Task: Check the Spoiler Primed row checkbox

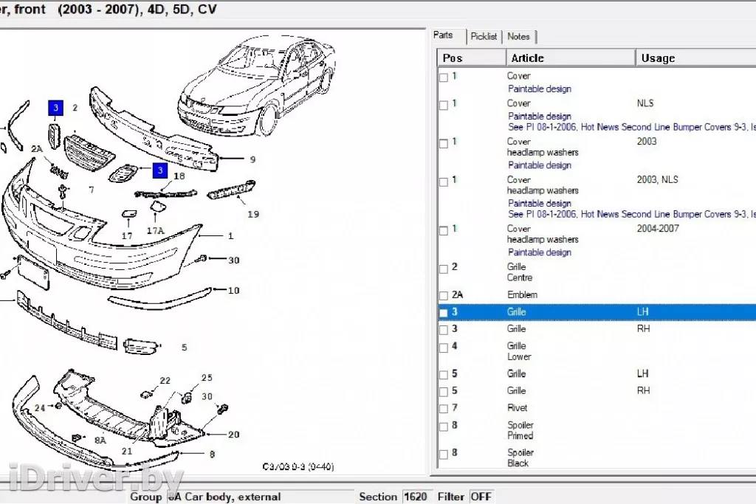Action: click(x=444, y=427)
